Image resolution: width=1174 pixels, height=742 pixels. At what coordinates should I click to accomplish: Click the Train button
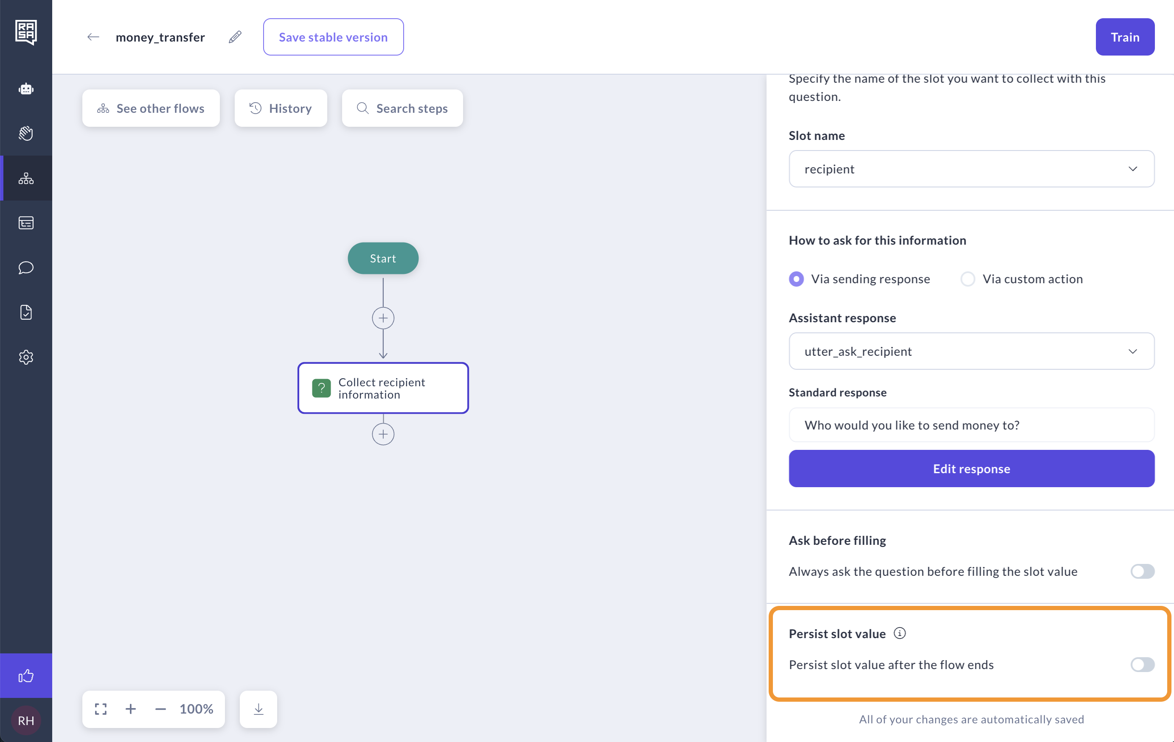[x=1124, y=37]
